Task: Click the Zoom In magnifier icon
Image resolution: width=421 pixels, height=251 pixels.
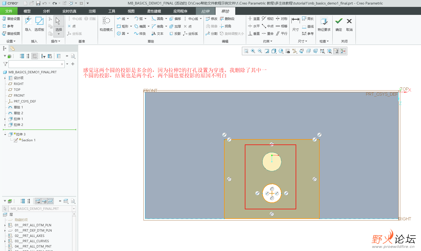Action: click(253, 51)
